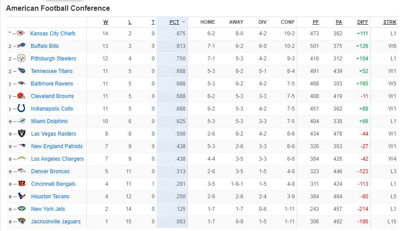Open the New England Patriots link

(x=57, y=146)
